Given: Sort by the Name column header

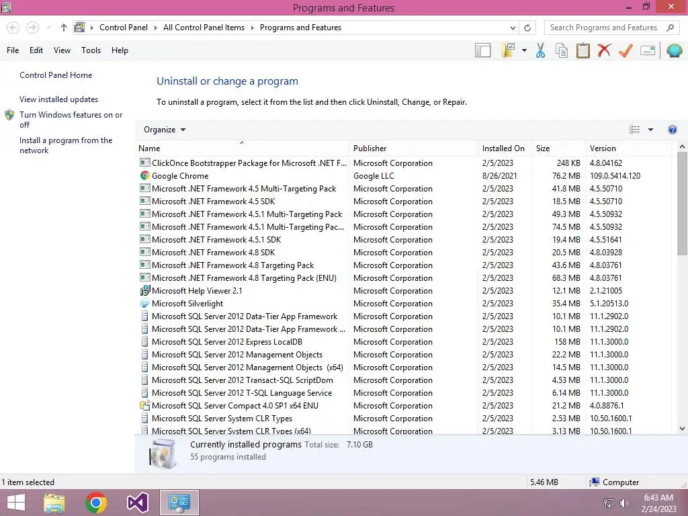Looking at the screenshot, I should point(242,148).
